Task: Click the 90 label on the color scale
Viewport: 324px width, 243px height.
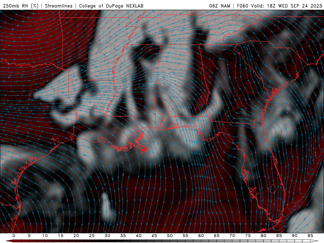Action: (294, 236)
